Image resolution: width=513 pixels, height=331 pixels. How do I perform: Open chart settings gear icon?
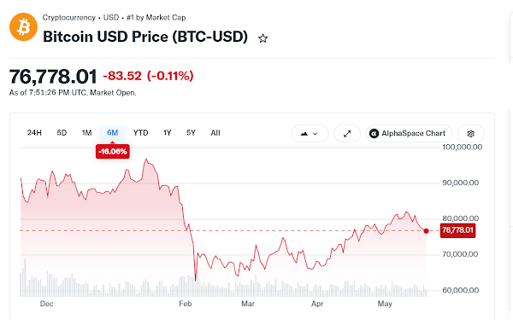point(471,134)
